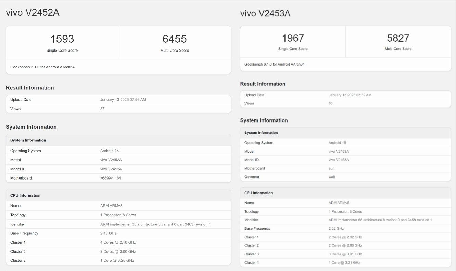Click the views count 37
Viewport: 456px width, 271px height.
point(102,109)
